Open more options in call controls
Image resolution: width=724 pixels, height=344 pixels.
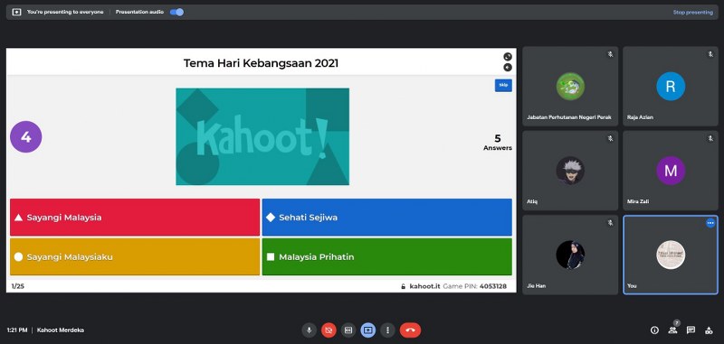pos(388,330)
